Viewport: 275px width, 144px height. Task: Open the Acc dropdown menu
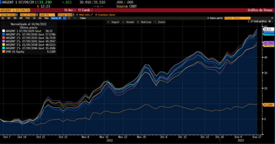pos(71,10)
